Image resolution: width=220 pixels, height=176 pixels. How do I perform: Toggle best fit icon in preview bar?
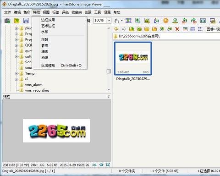[x=101, y=165]
